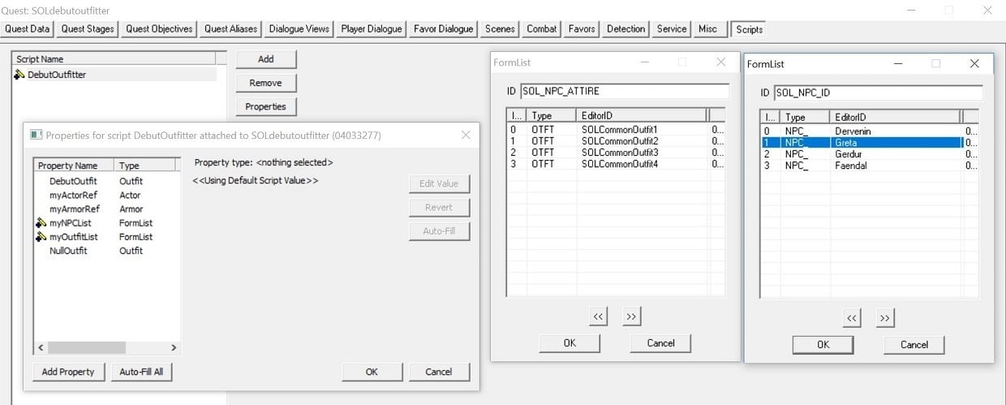Select Gerdur NPC row
The image size is (1006, 405).
[869, 154]
